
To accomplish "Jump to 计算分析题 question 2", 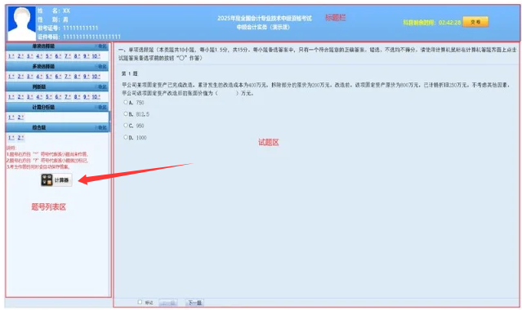I will [20, 117].
